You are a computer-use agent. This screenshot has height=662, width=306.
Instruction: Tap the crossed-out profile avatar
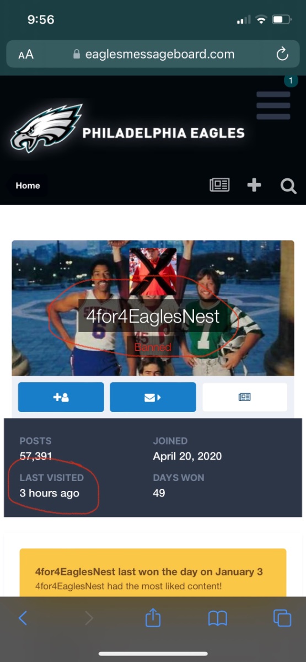point(153,271)
